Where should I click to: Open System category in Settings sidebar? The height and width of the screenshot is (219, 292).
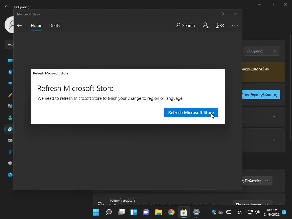(10, 61)
